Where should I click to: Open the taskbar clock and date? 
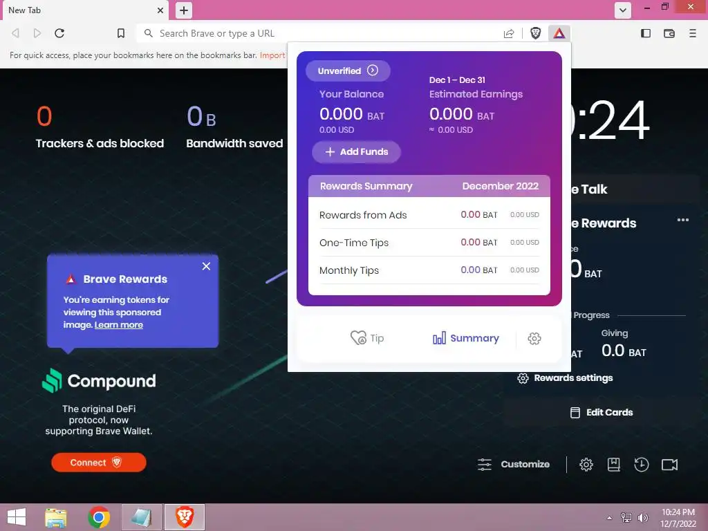(678, 518)
